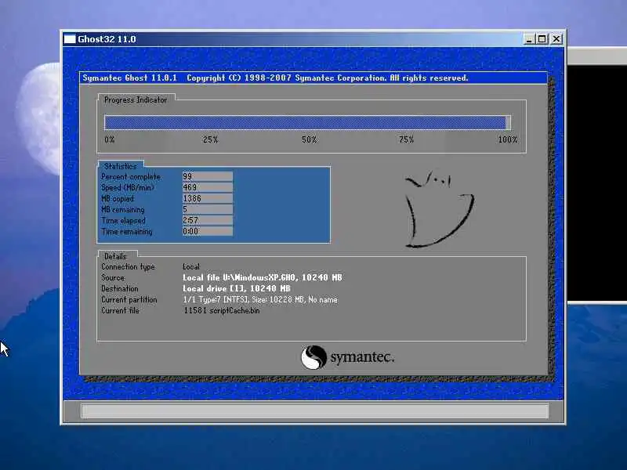Click the Speed (MB/min) label
627x470 pixels.
click(x=128, y=187)
